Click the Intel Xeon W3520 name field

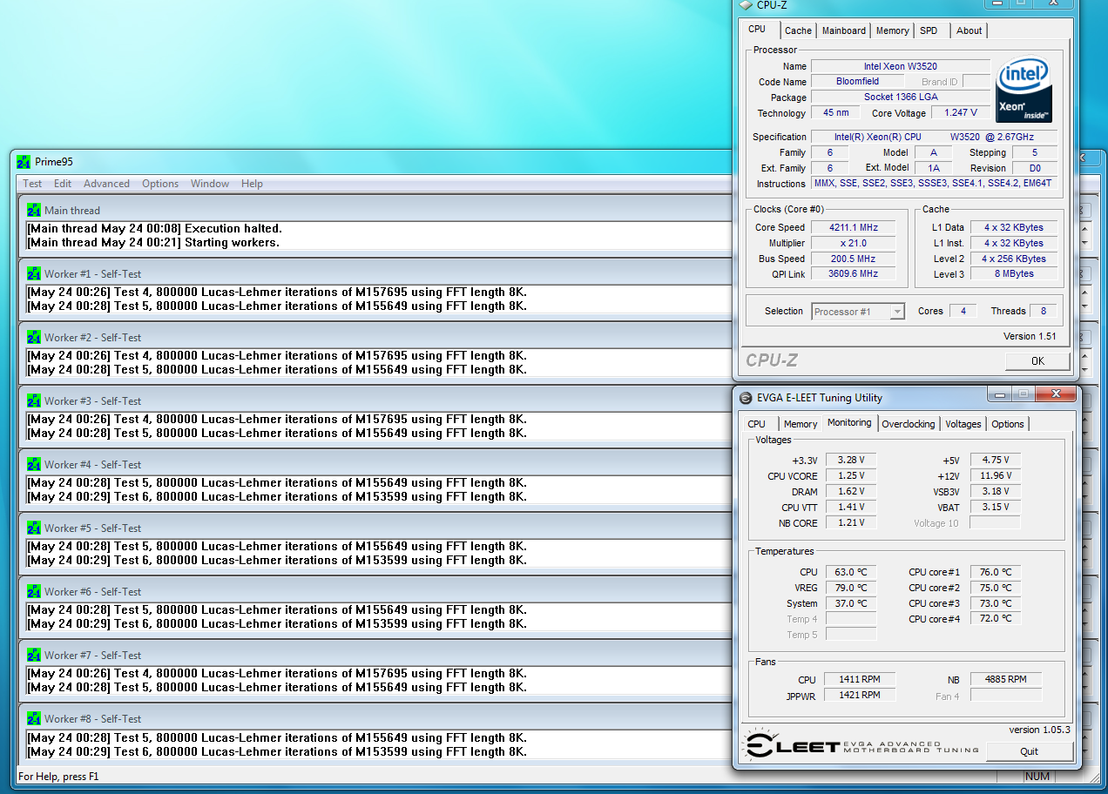pos(901,66)
